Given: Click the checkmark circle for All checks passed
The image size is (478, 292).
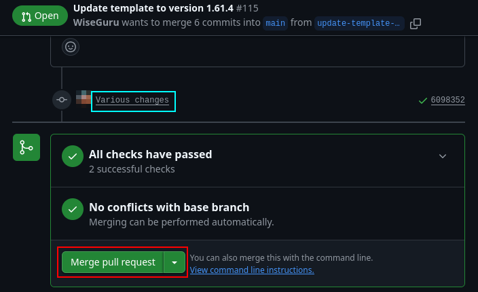Looking at the screenshot, I should [x=73, y=157].
